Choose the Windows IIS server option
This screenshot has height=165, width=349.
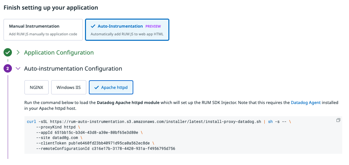click(69, 87)
